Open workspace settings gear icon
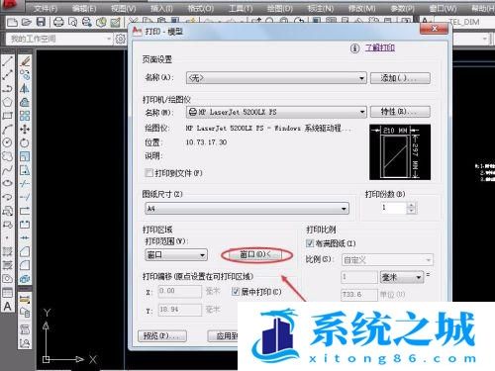 coord(120,39)
